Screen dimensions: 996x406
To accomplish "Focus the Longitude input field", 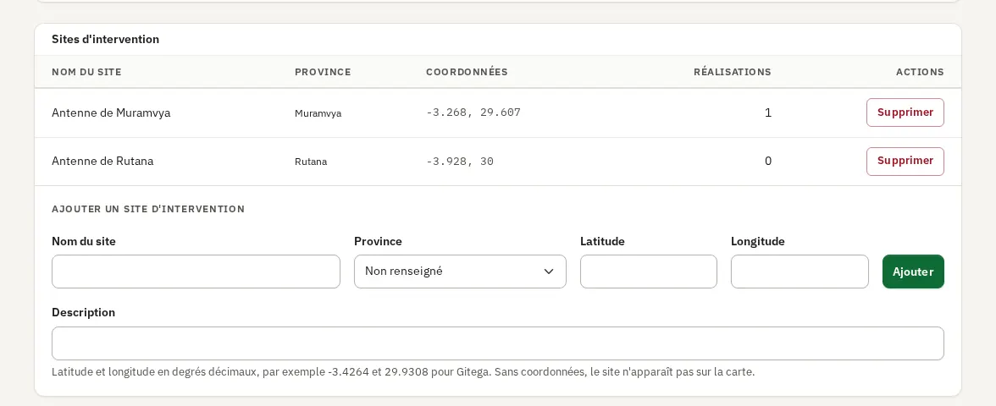I will pos(800,272).
